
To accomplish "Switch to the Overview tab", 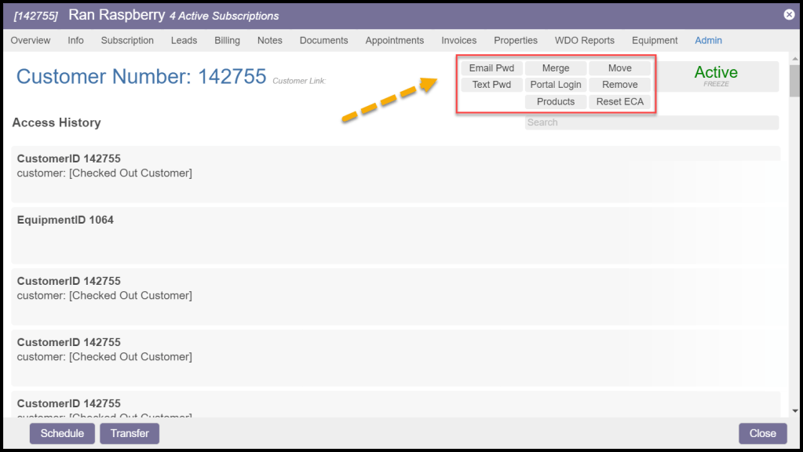I will tap(31, 41).
